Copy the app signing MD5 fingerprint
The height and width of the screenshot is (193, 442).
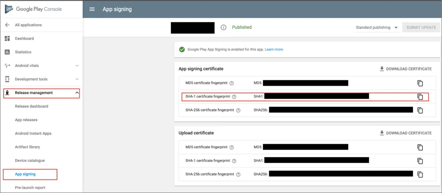pyautogui.click(x=420, y=83)
